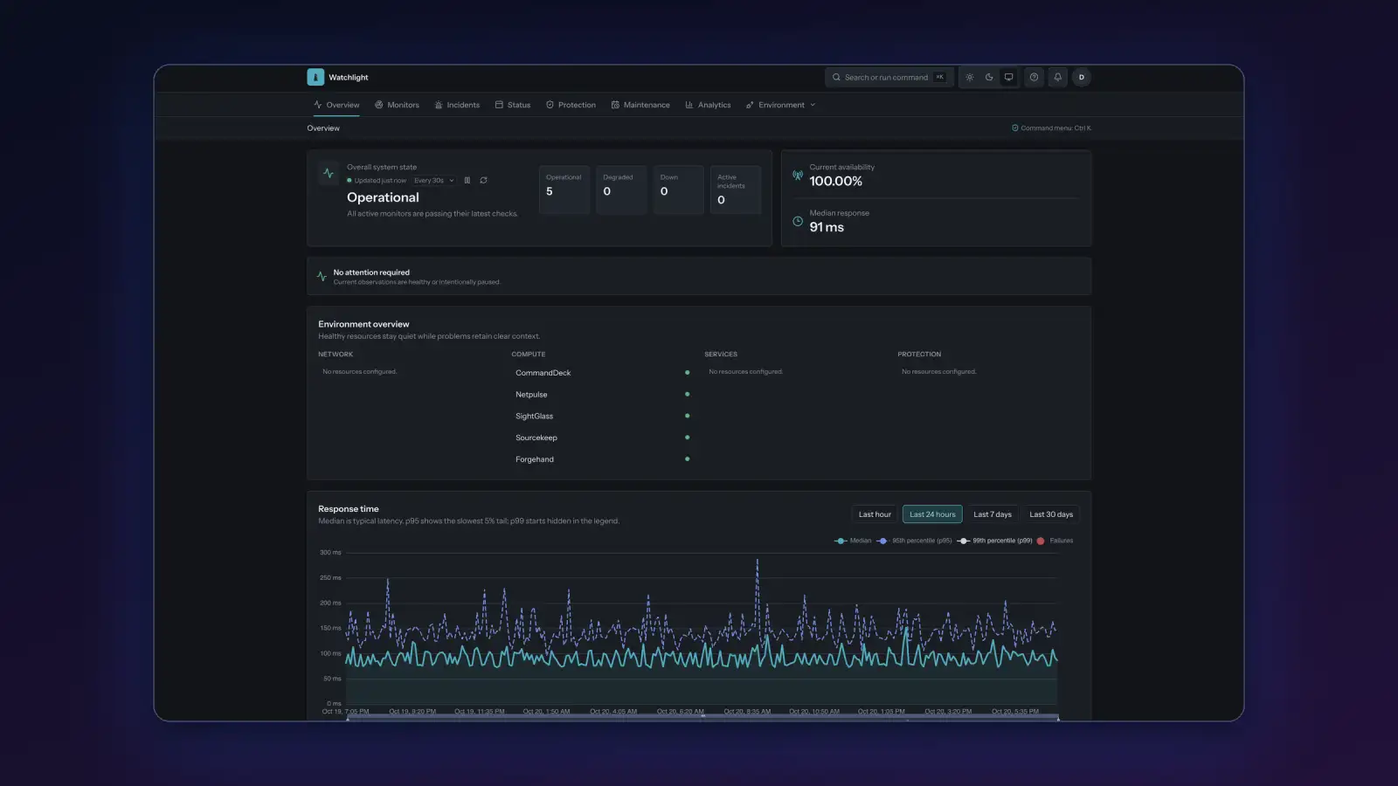Viewport: 1398px width, 786px height.
Task: Select system theme monitor icon
Action: coord(1008,77)
